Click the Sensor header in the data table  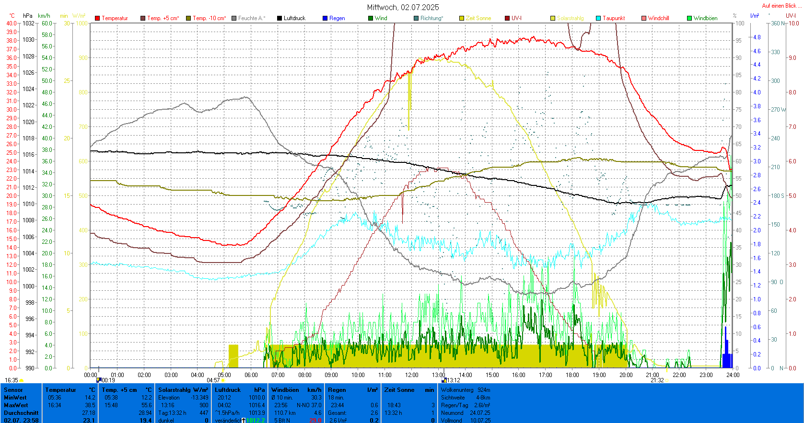click(13, 390)
